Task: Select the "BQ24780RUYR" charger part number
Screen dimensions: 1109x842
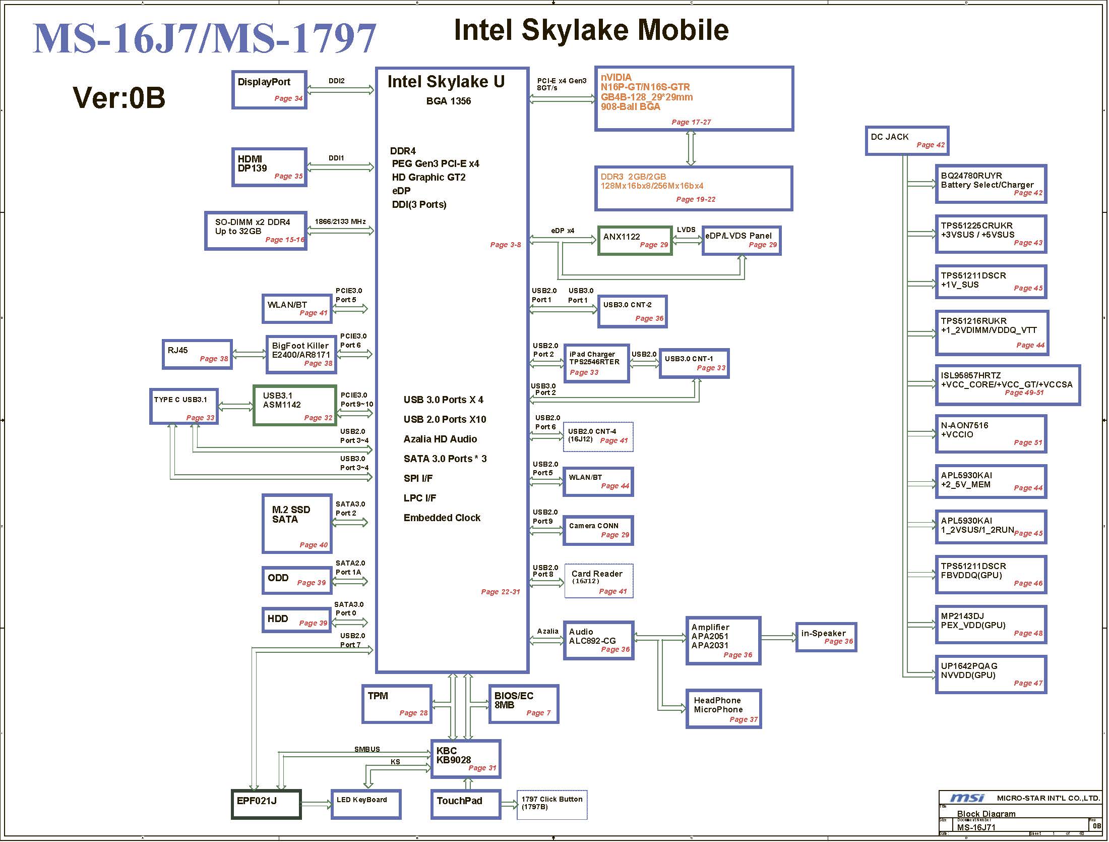Action: tap(971, 176)
